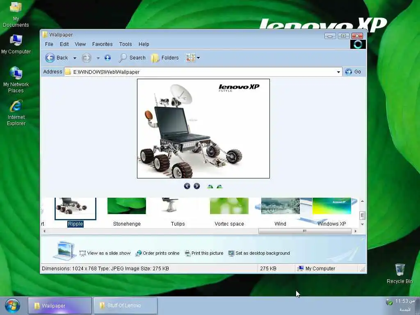Open the Recycle Bin desktop icon
Image resolution: width=420 pixels, height=315 pixels.
(399, 274)
